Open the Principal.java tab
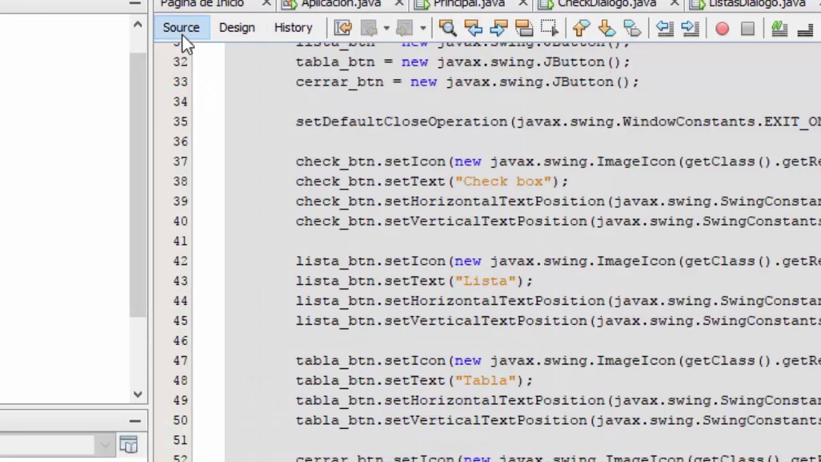Image resolution: width=821 pixels, height=462 pixels. tap(469, 4)
